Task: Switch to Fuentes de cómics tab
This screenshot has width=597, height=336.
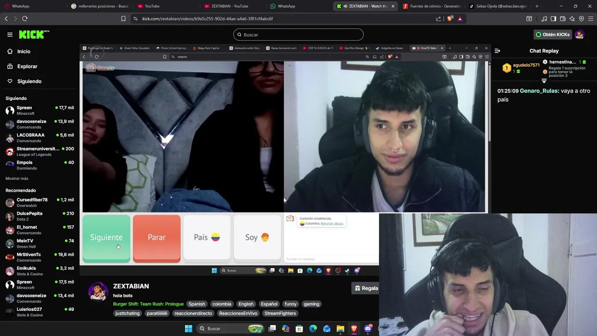Action: 431,6
